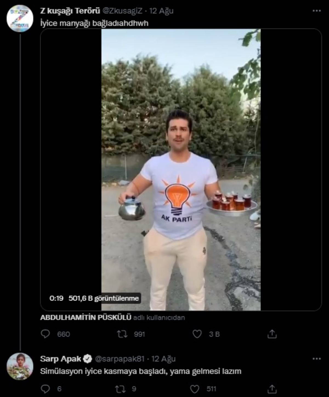Like Sarp Apak's reply with 511 likes

tap(195, 388)
